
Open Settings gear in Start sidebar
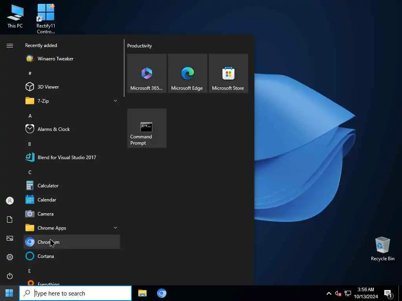tap(10, 257)
